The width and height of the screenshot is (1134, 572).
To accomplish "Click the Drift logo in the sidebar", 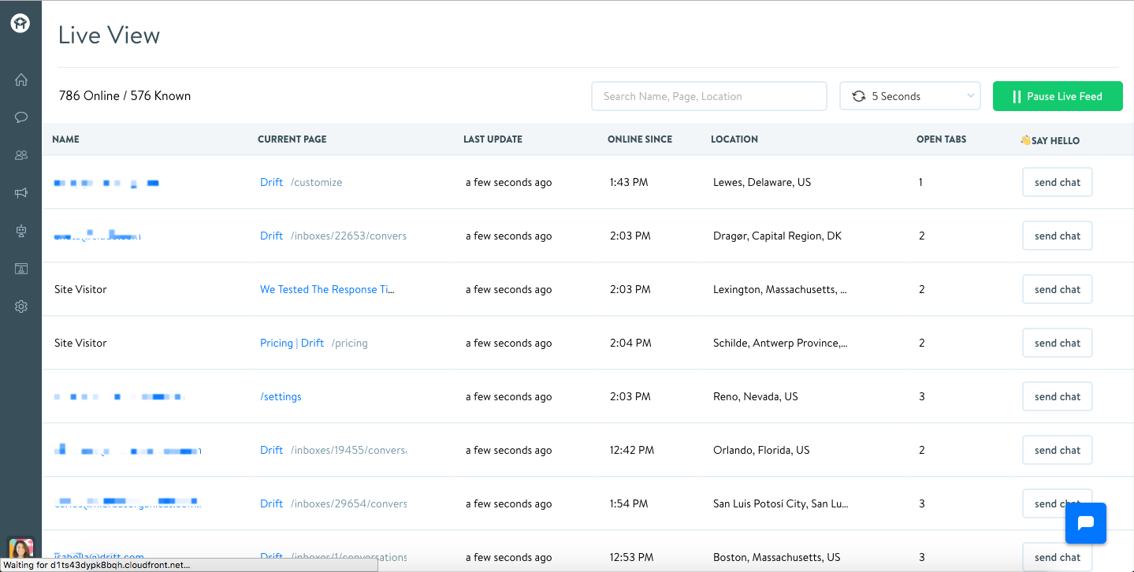I will pyautogui.click(x=20, y=24).
